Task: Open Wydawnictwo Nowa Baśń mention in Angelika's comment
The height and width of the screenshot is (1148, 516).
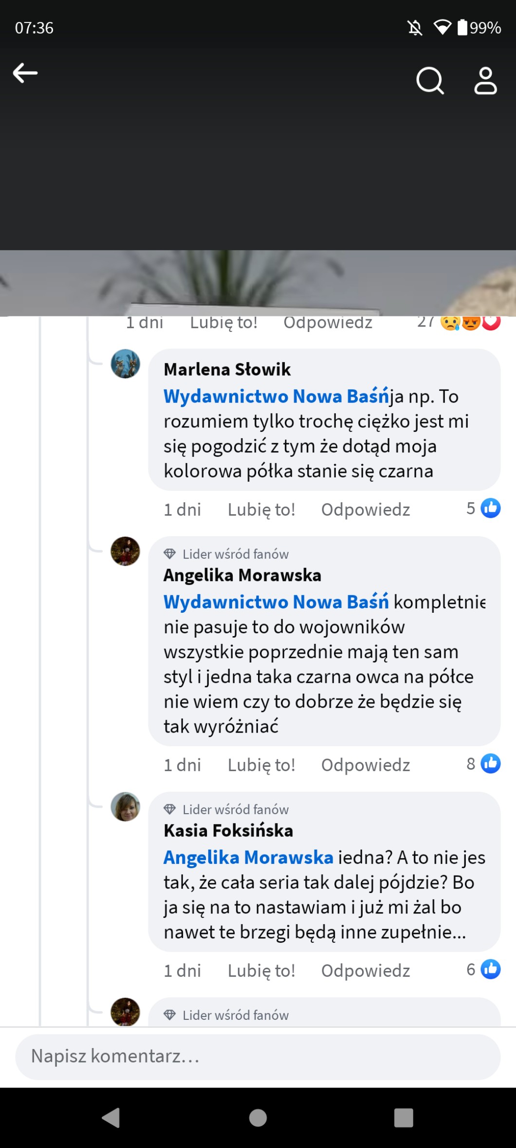Action: pos(276,602)
